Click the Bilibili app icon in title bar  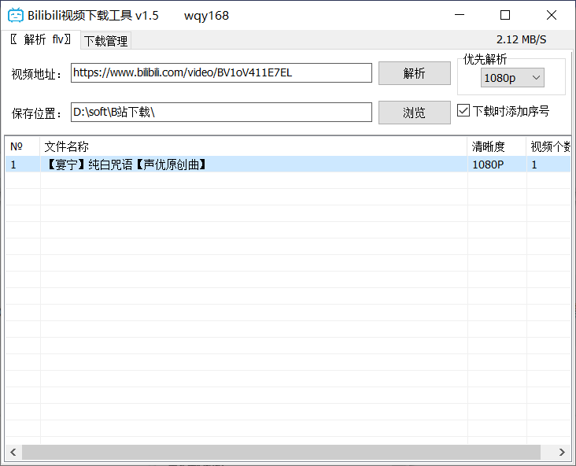coord(16,15)
